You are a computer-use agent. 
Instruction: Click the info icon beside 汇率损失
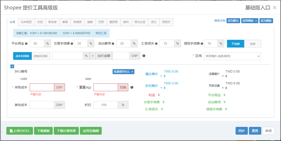156,44
